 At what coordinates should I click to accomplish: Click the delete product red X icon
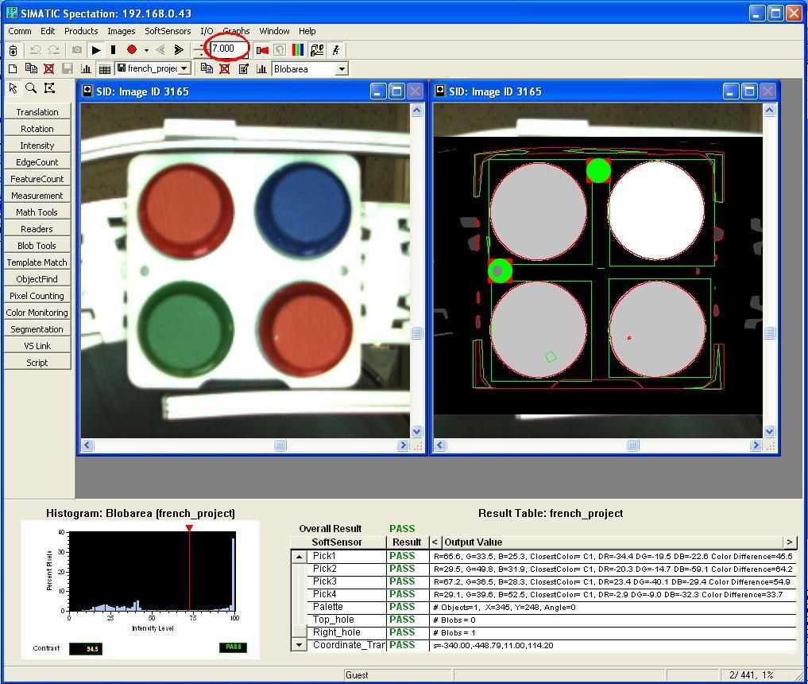49,68
